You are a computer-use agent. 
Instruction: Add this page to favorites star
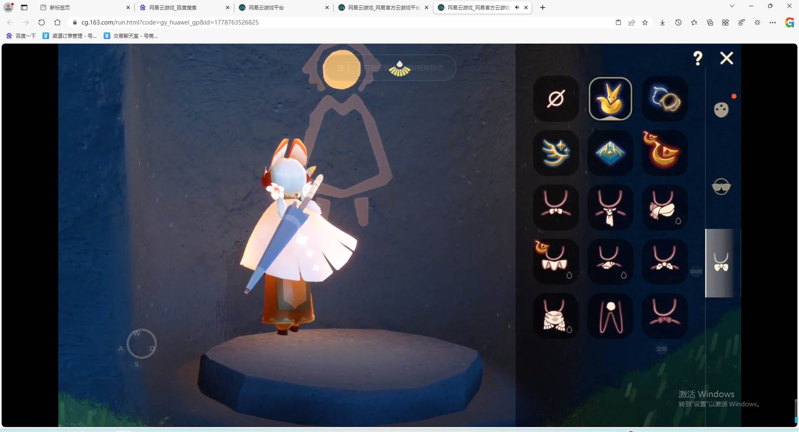click(645, 22)
